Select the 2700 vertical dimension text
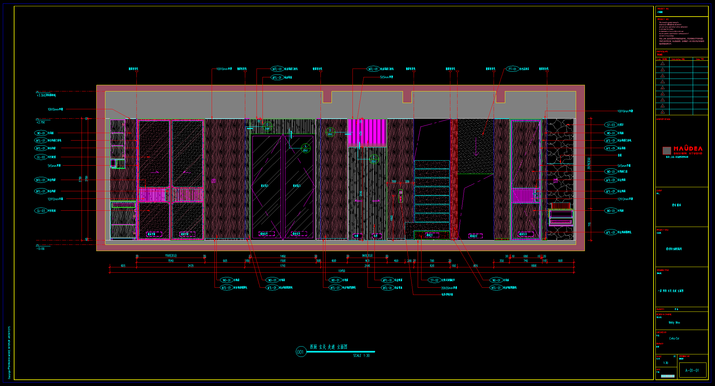715x386 pixels. 87,178
